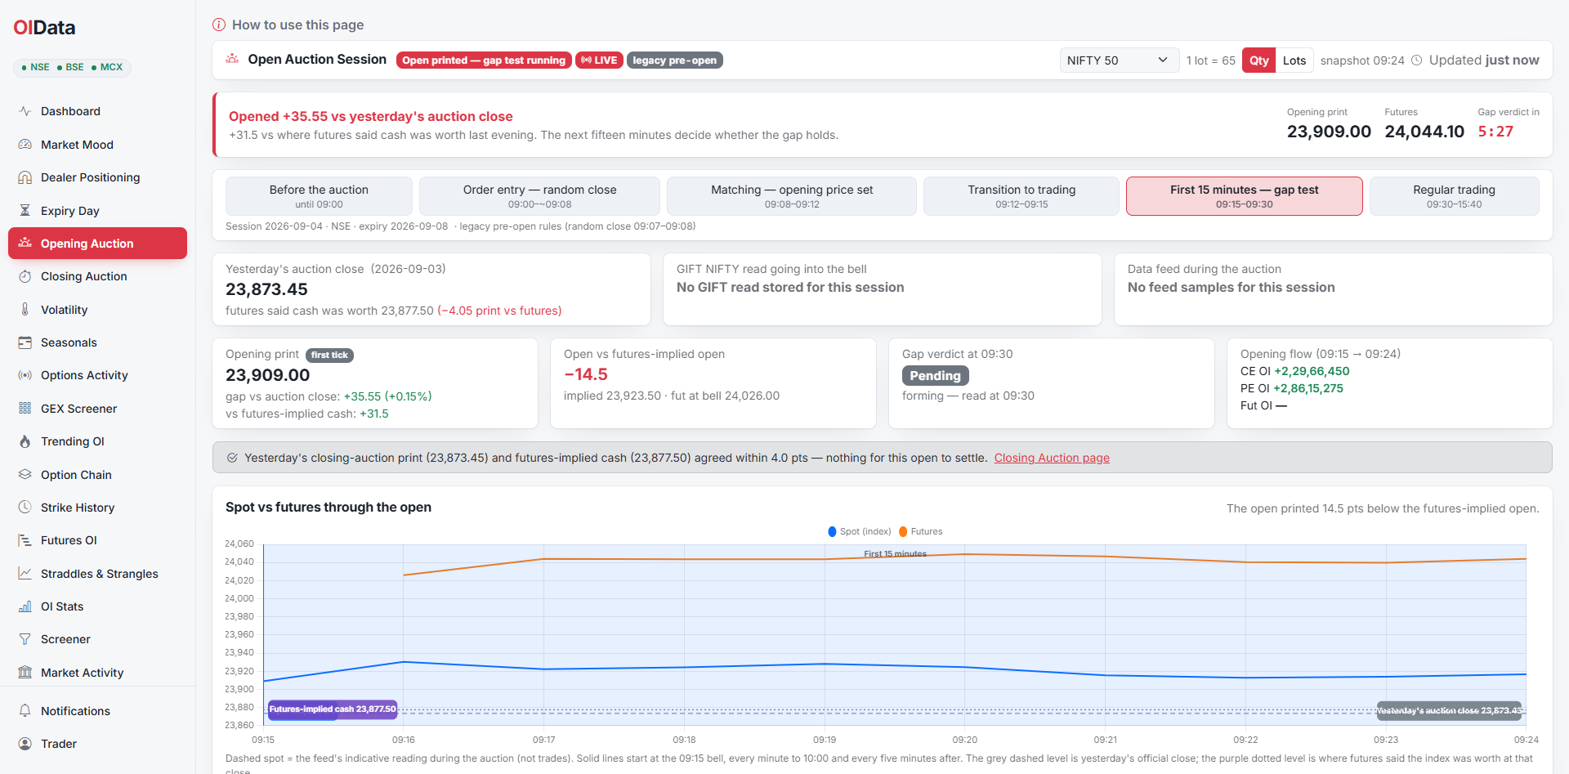Click the Market Mood gauge icon
This screenshot has height=774, width=1569.
pos(25,145)
